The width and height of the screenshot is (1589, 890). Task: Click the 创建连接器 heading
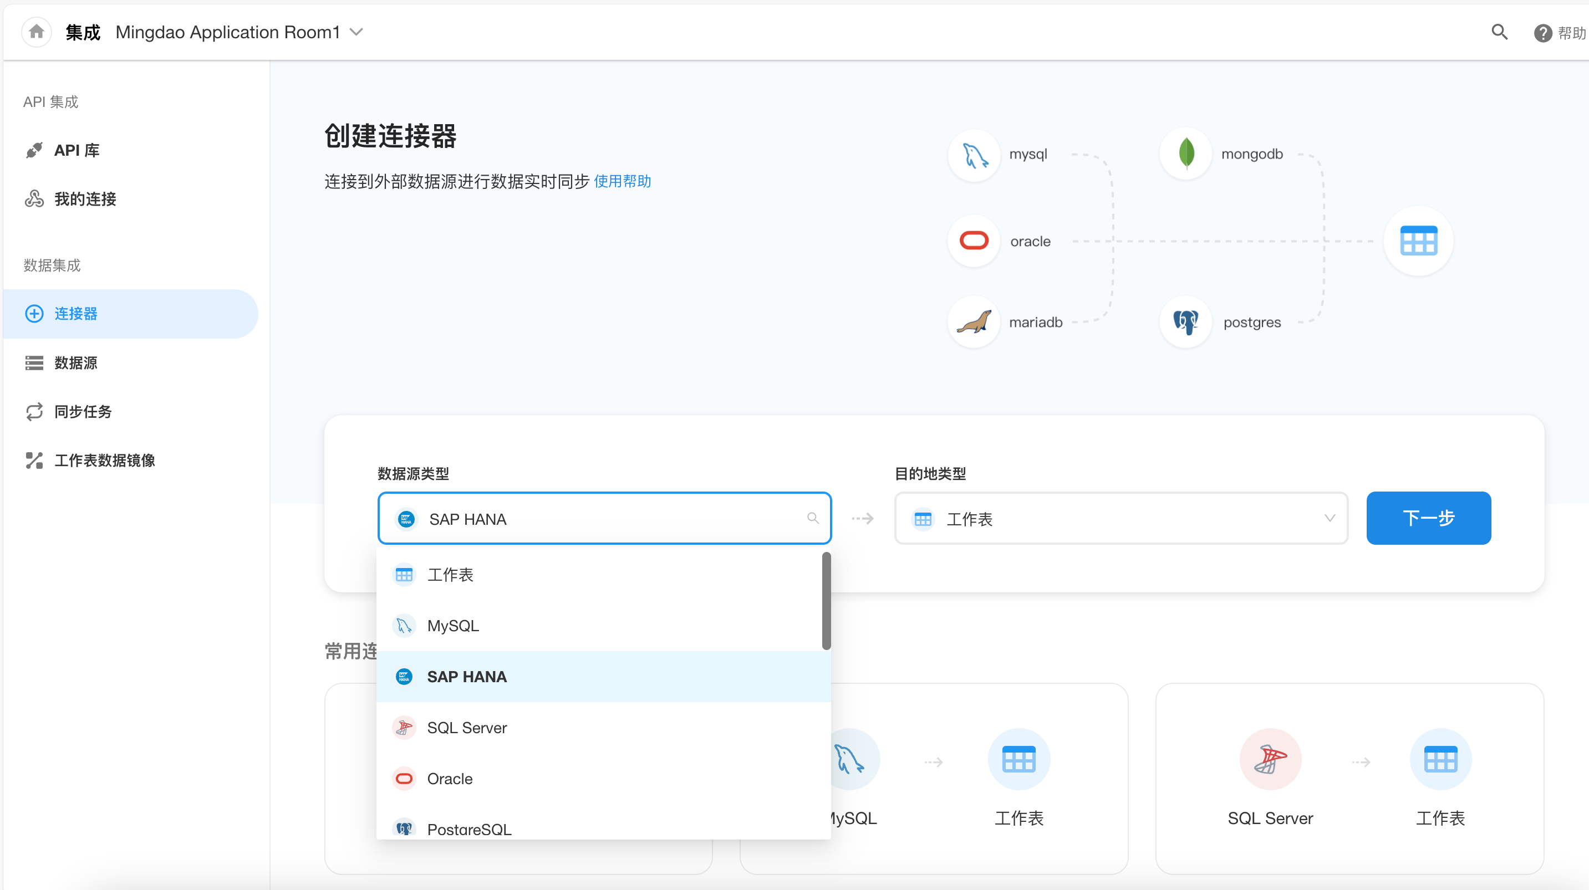(x=390, y=136)
